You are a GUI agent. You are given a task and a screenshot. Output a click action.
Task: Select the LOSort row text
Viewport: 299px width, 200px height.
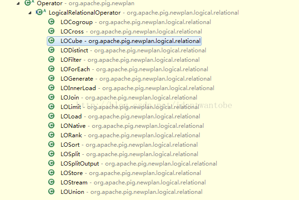click(129, 145)
